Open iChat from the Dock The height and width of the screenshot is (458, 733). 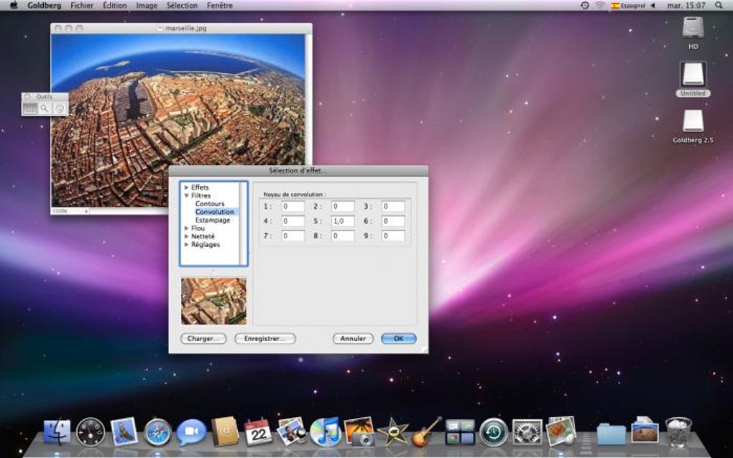pos(191,432)
